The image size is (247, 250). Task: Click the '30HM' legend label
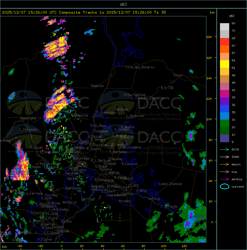235,157
